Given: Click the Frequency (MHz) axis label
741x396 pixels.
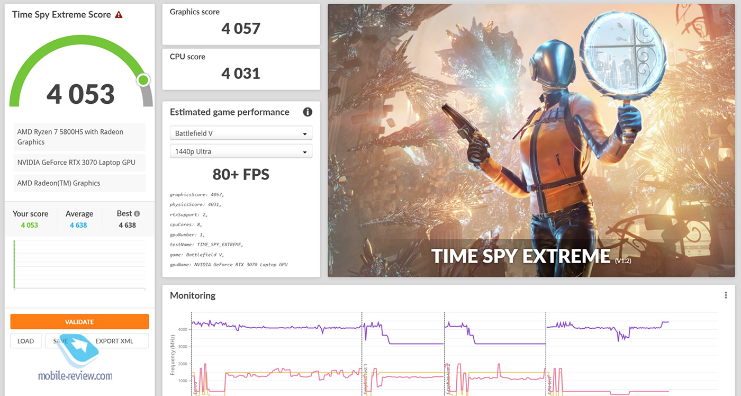Looking at the screenshot, I should 173,354.
